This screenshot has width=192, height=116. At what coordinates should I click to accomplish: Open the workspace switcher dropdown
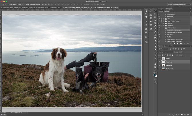point(179,5)
